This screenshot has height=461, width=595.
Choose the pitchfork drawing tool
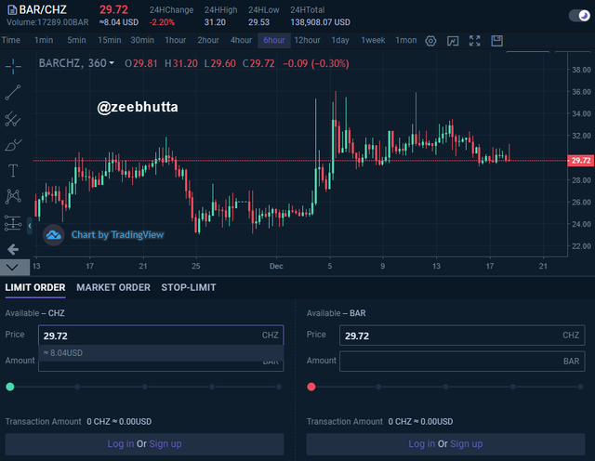13,118
